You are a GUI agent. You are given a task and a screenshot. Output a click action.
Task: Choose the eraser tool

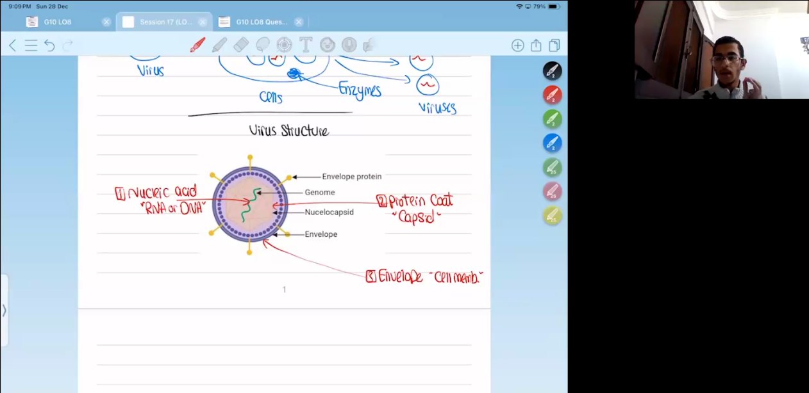point(241,45)
